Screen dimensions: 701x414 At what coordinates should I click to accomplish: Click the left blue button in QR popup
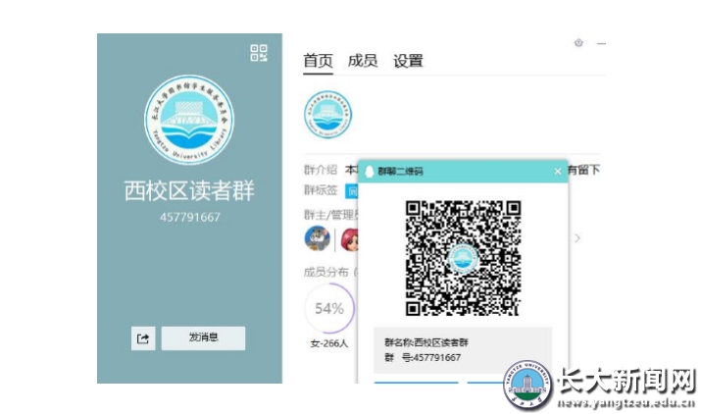click(x=417, y=383)
